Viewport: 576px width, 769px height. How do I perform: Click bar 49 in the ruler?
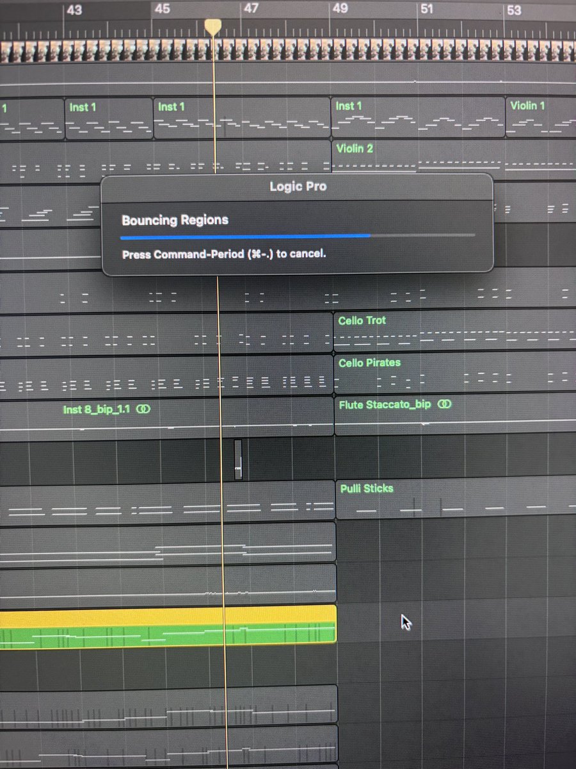coord(340,8)
